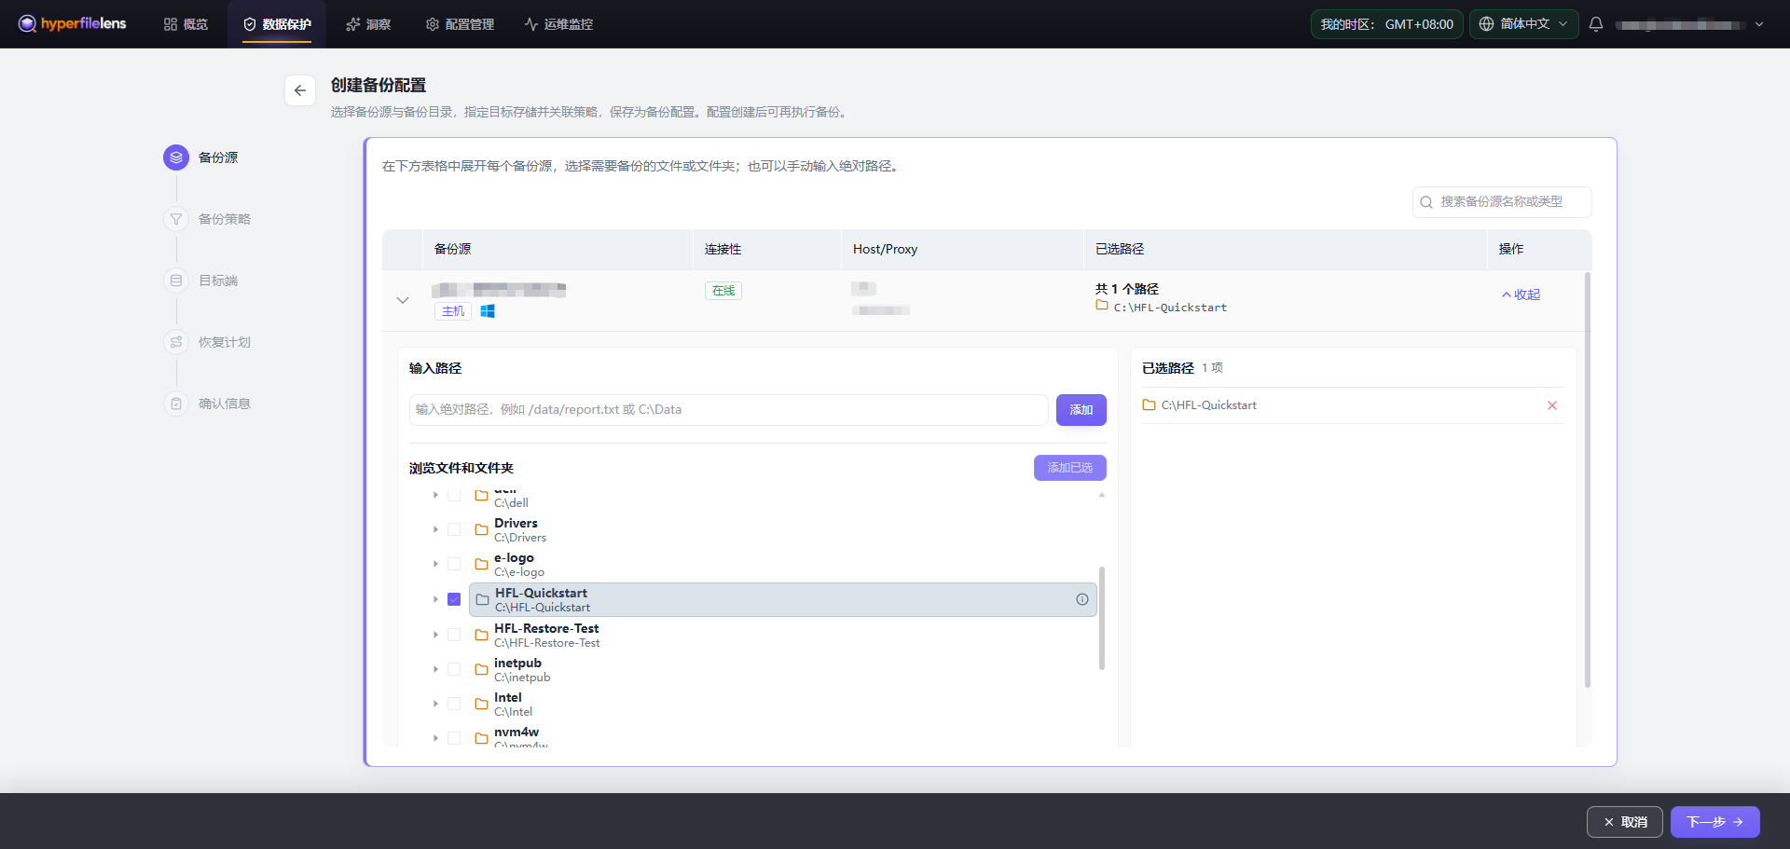This screenshot has width=1790, height=849.
Task: Click the 添加 button
Action: tap(1081, 410)
